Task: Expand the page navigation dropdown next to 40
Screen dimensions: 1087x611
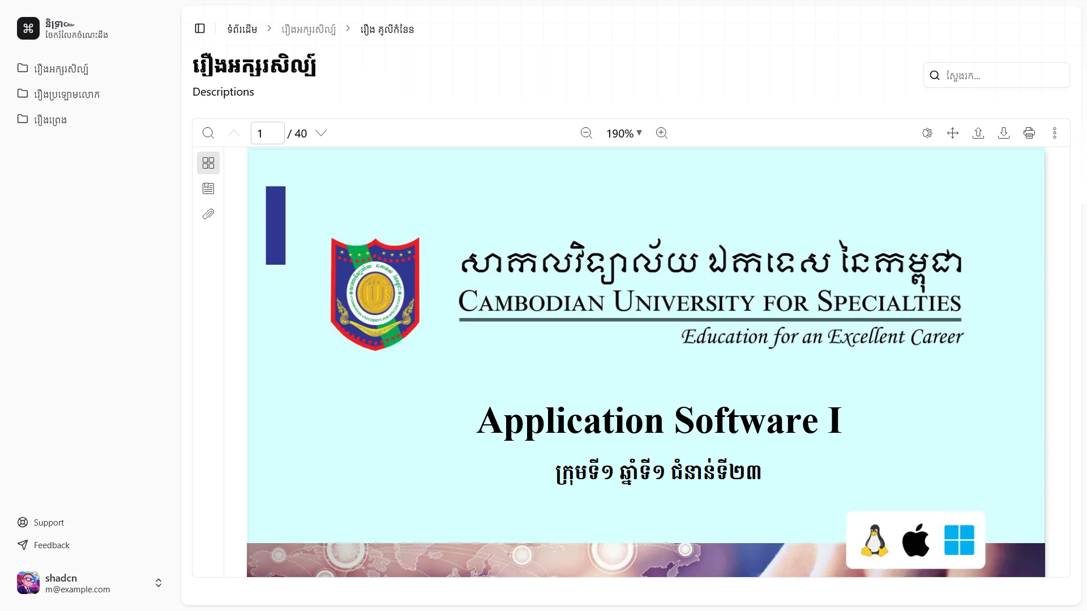Action: point(321,133)
